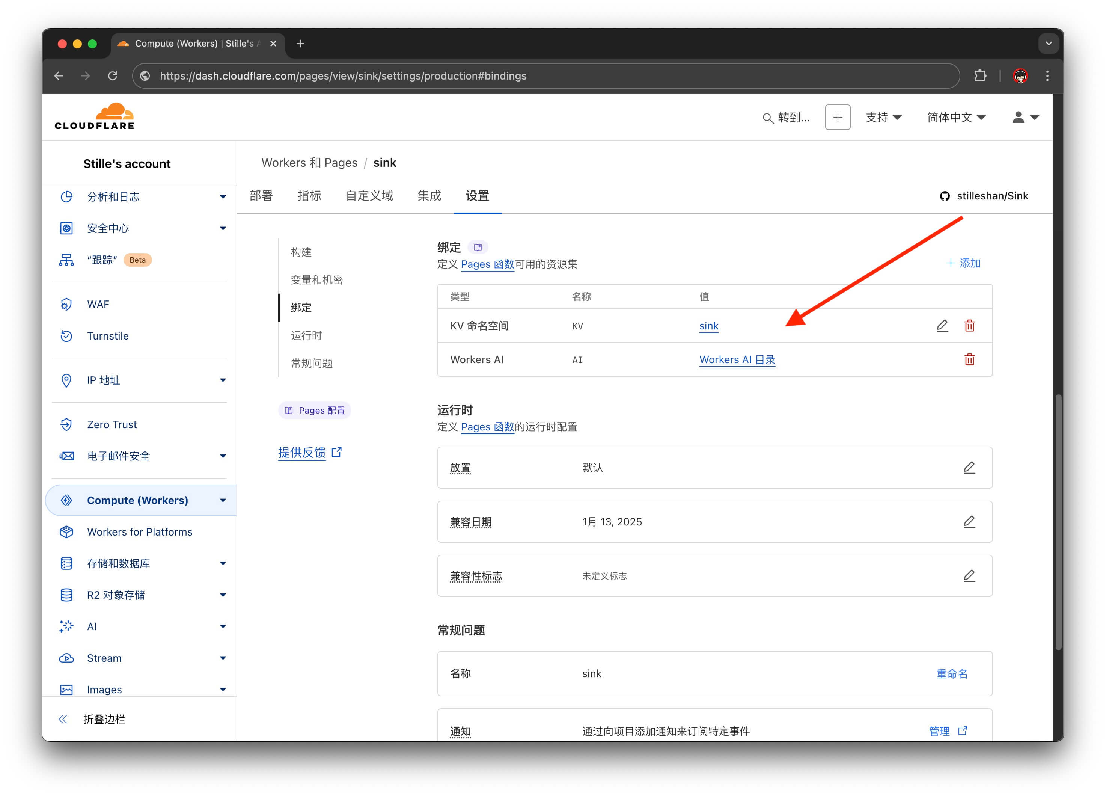Expand the IP 地址 sidebar section

[x=223, y=380]
